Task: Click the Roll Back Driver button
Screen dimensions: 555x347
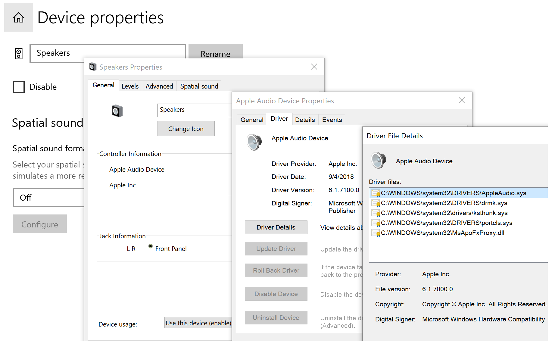Action: tap(276, 270)
